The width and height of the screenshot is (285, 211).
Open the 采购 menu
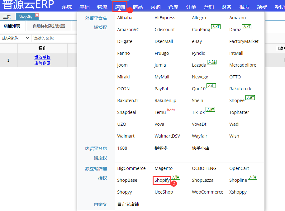[x=156, y=7]
